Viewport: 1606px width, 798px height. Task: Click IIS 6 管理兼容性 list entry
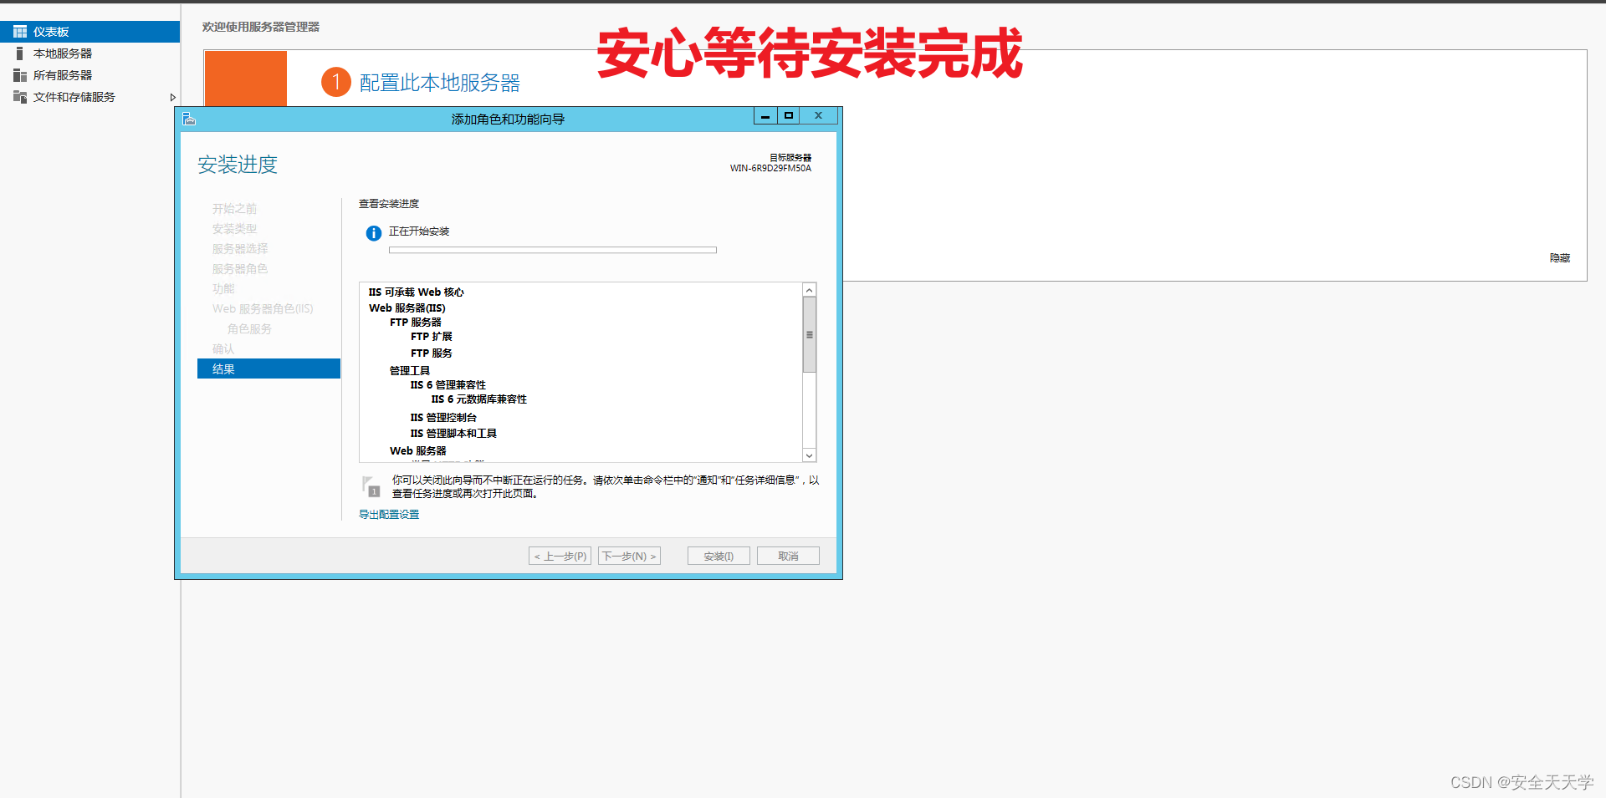tap(448, 385)
